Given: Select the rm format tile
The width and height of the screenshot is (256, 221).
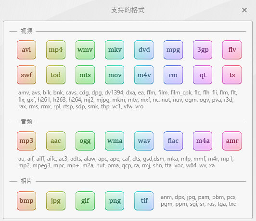Looking at the screenshot, I should point(173,75).
